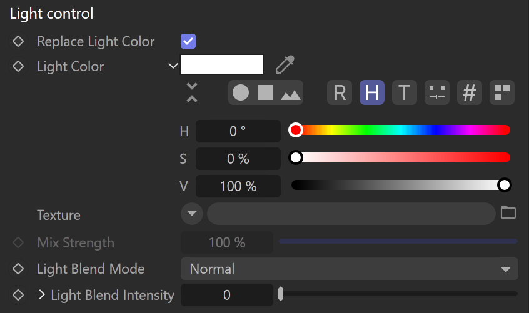Pick a color with the eyedropper tool
This screenshot has height=313, width=529.
[x=285, y=64]
